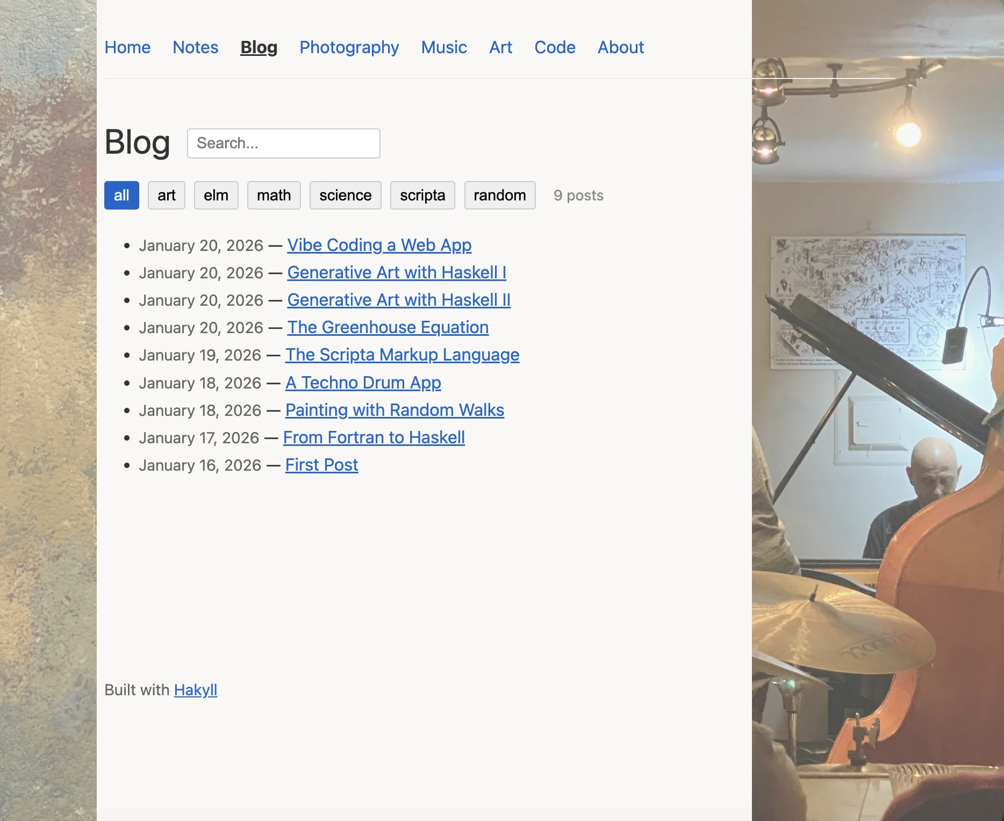Filter posts by the math tag

274,195
